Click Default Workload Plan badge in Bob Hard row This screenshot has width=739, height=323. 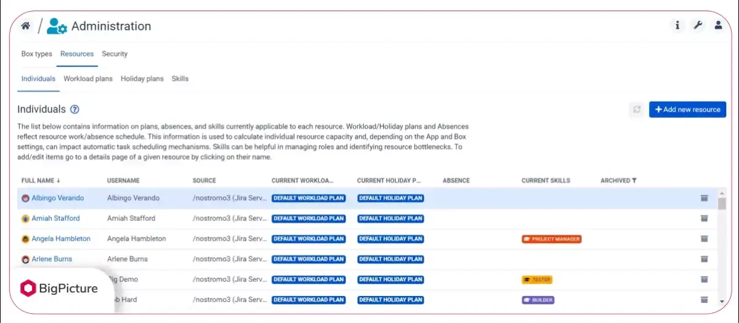pyautogui.click(x=309, y=300)
